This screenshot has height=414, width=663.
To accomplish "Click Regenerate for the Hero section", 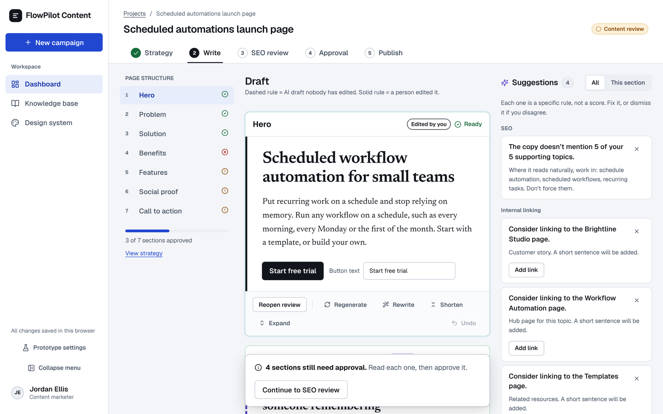I will (346, 305).
